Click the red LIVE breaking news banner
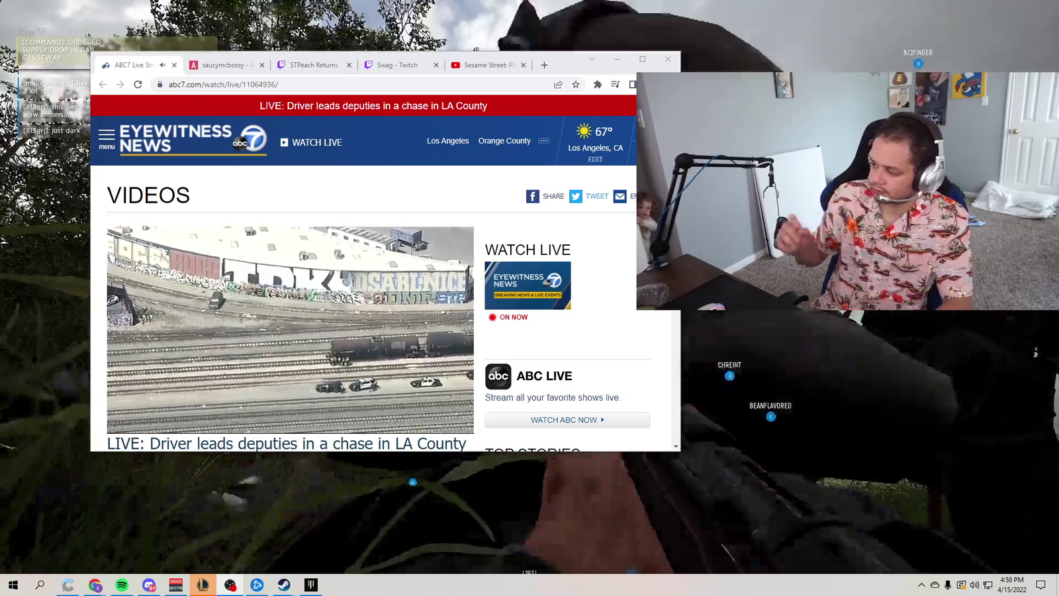 [x=373, y=106]
